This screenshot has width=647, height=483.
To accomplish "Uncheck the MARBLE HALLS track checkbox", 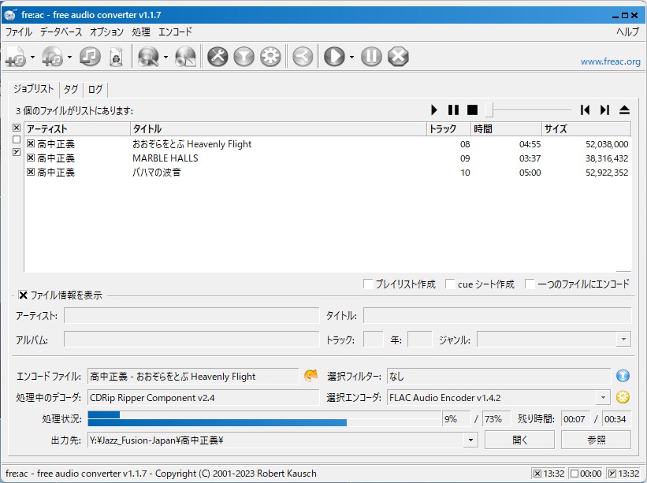I will pyautogui.click(x=31, y=158).
